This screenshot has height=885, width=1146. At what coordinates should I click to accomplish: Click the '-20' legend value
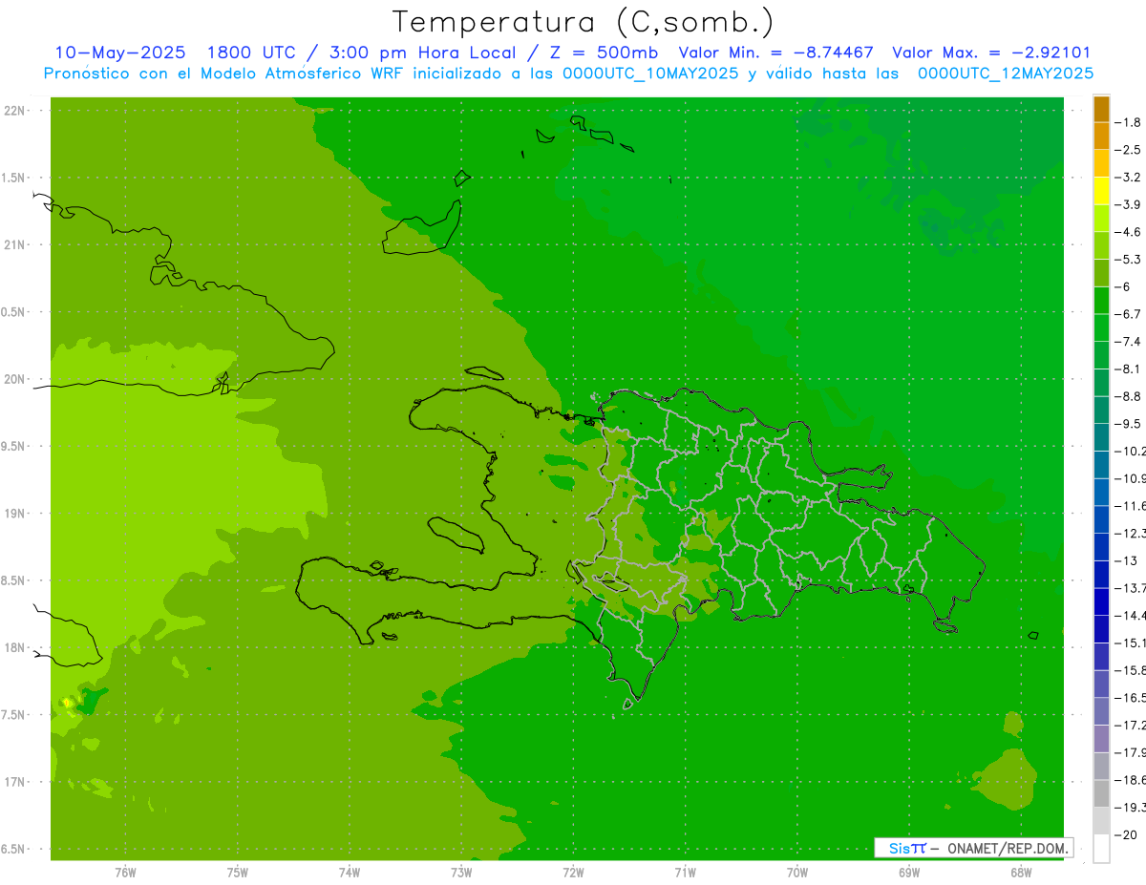point(1126,835)
